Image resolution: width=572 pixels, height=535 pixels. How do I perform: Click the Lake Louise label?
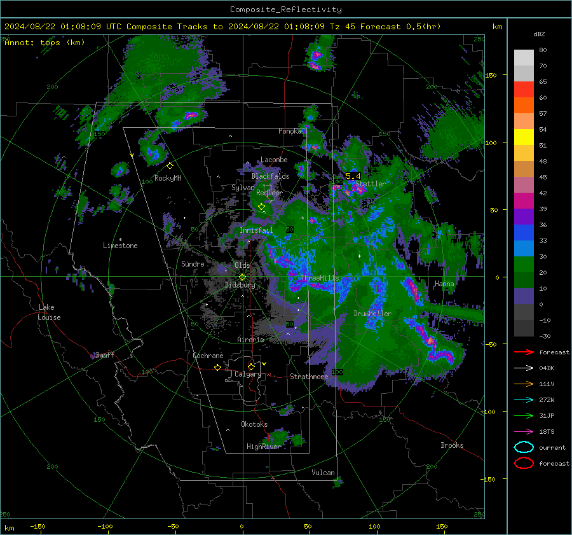[x=50, y=312]
